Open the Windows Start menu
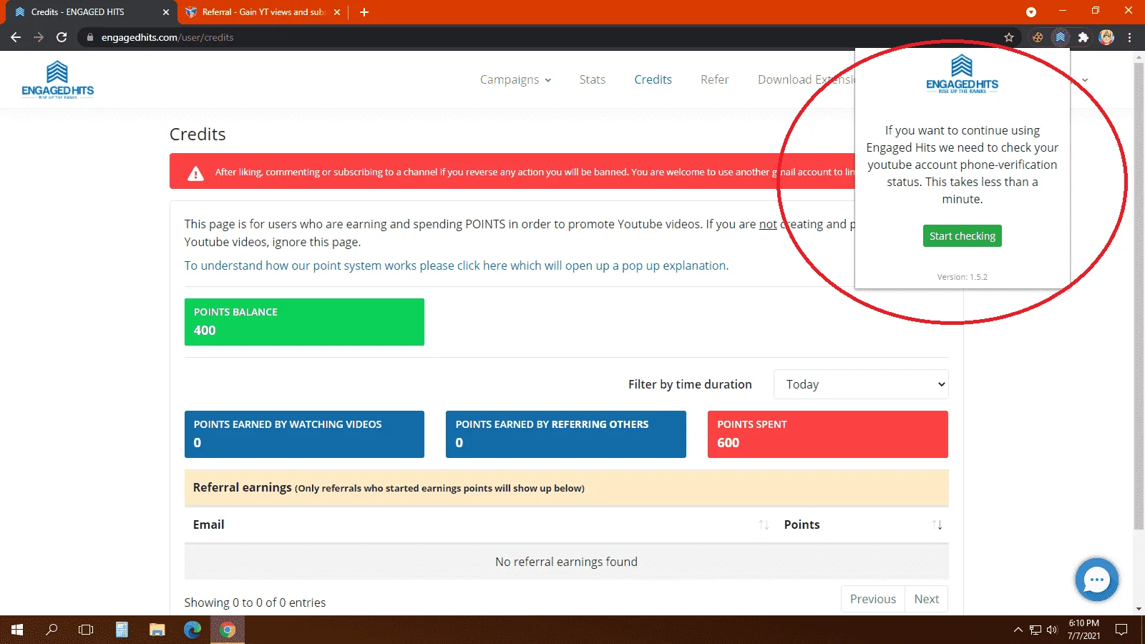1145x644 pixels. point(17,630)
